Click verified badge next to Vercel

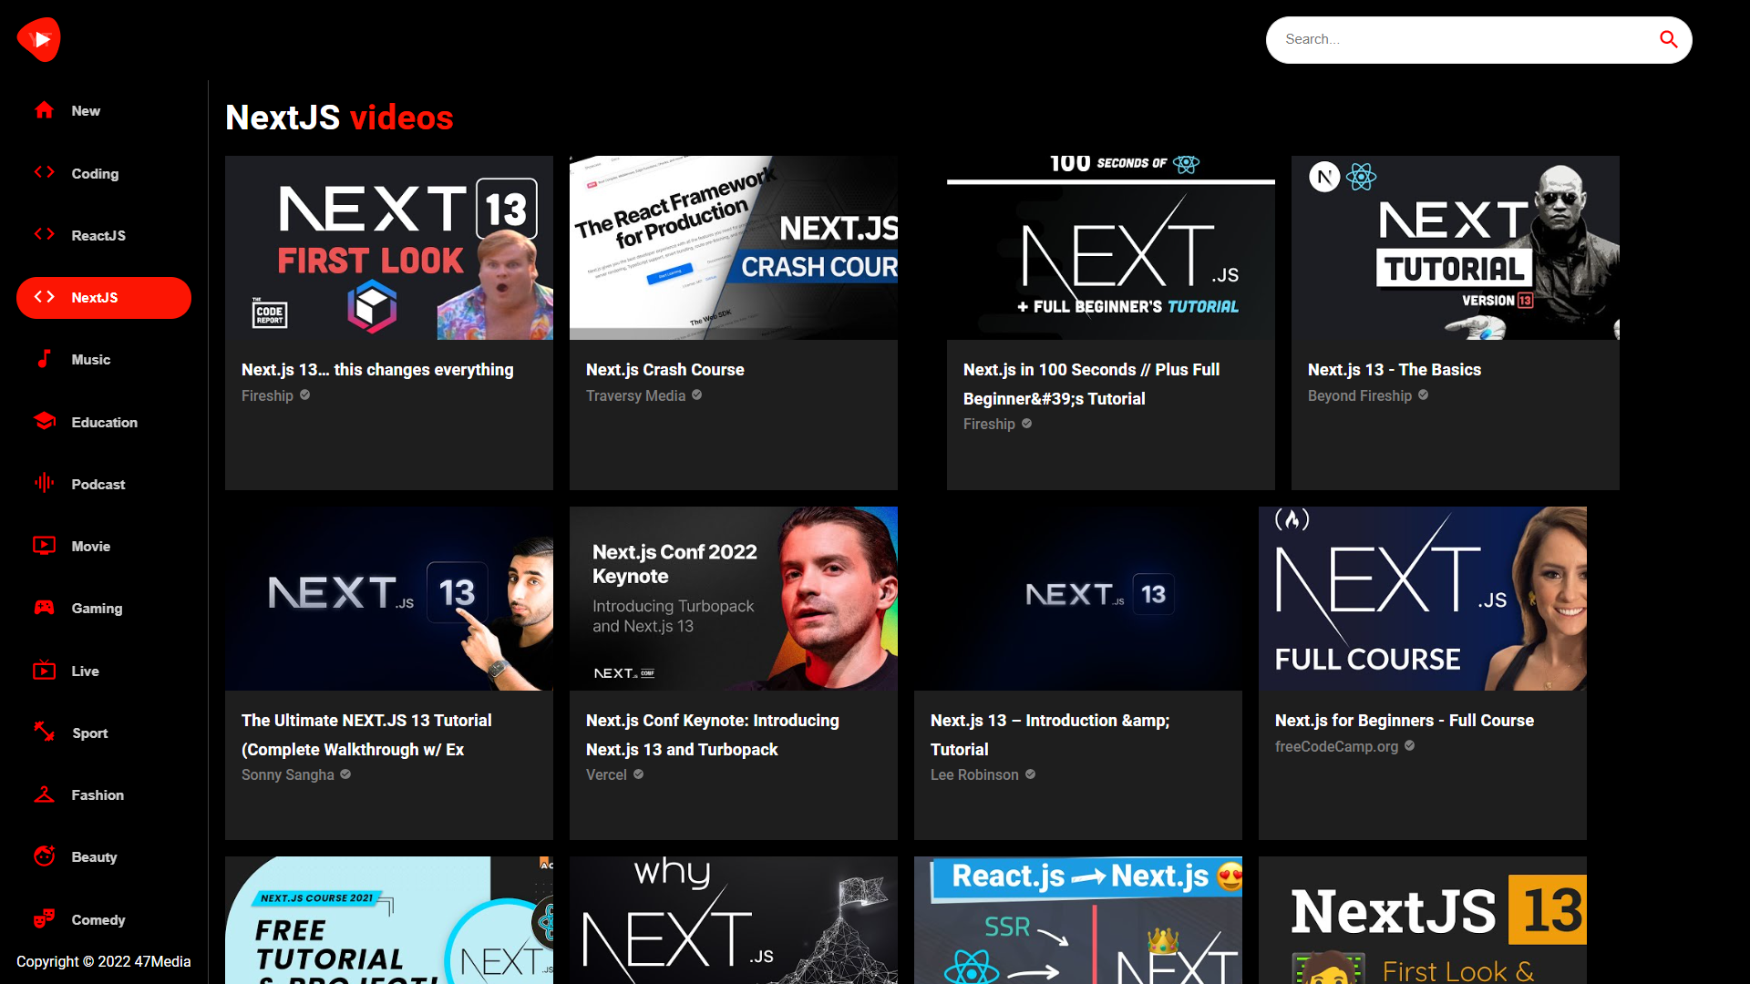pyautogui.click(x=638, y=774)
